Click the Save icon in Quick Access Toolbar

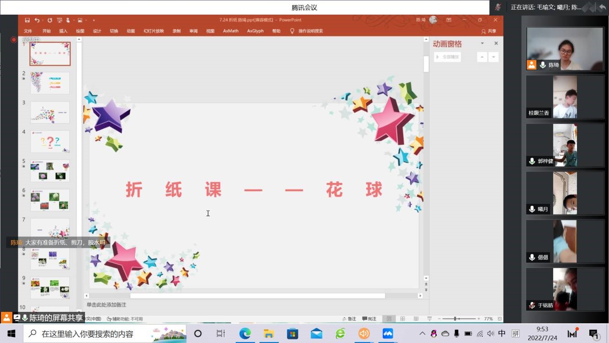pos(27,20)
